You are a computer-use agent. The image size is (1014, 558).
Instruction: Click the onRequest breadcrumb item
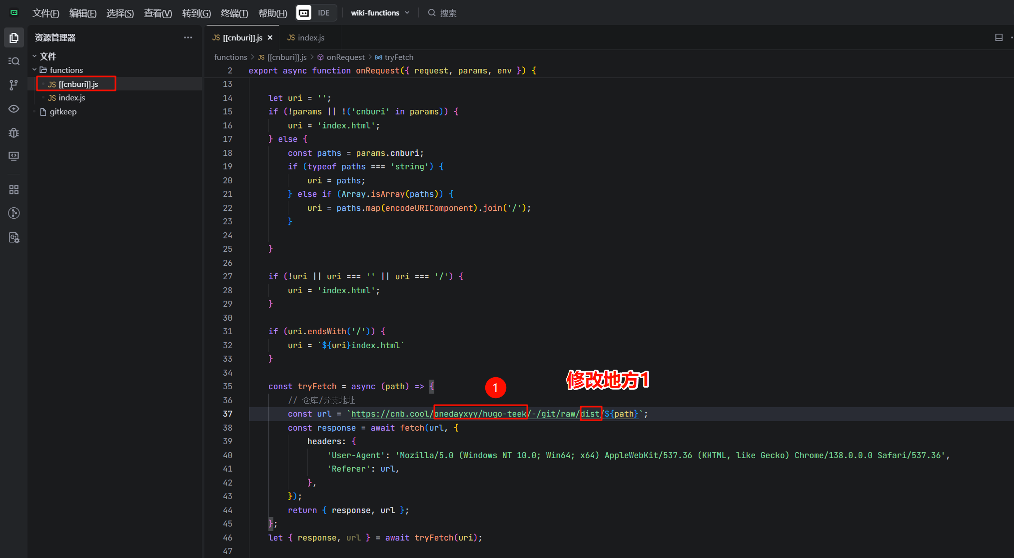point(345,57)
